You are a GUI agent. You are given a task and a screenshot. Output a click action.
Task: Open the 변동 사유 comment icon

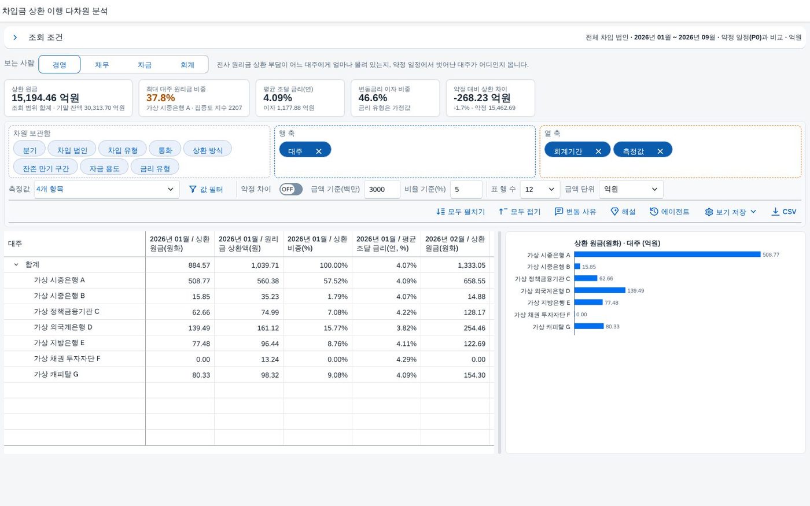tap(559, 212)
